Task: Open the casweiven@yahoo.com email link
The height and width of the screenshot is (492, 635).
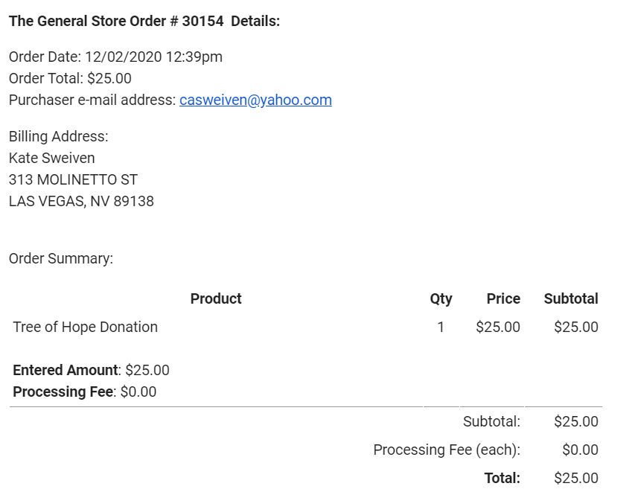Action: (255, 100)
